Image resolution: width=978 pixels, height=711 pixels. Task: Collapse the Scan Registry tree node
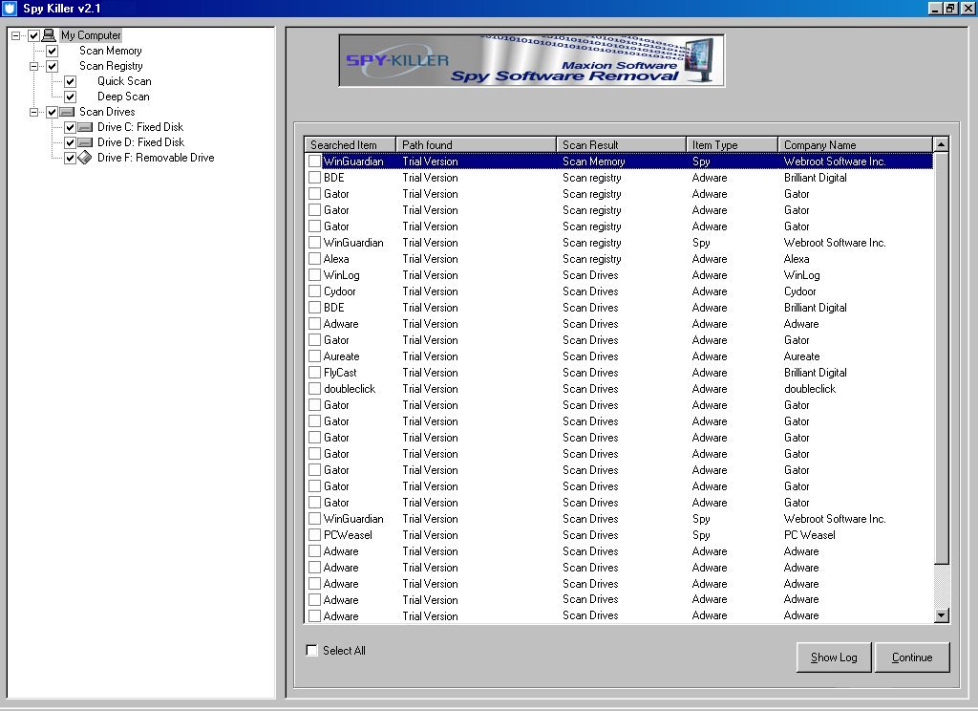pyautogui.click(x=33, y=66)
